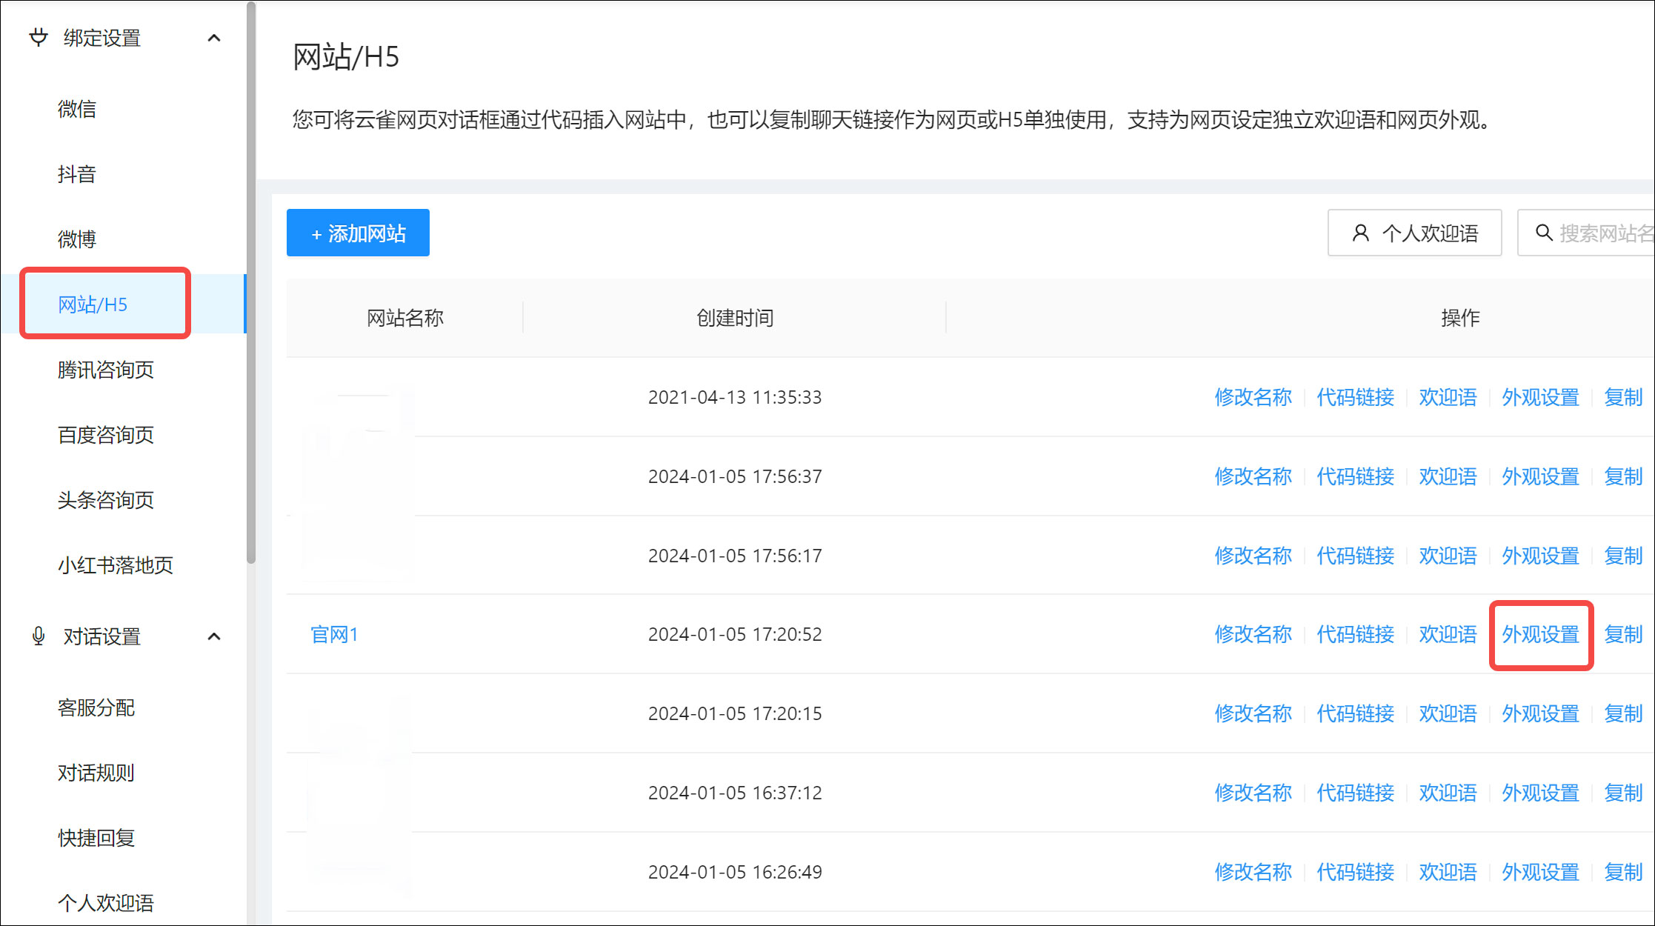Click the magnifier icon in the search box
The image size is (1655, 926).
click(x=1545, y=233)
